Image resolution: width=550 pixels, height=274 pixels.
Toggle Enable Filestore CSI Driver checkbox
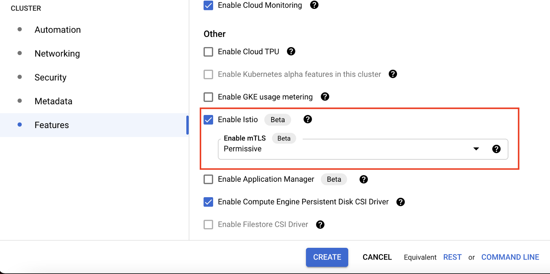(x=208, y=225)
